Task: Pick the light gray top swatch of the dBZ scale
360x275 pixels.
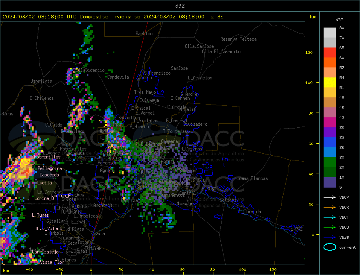Action: (330, 33)
